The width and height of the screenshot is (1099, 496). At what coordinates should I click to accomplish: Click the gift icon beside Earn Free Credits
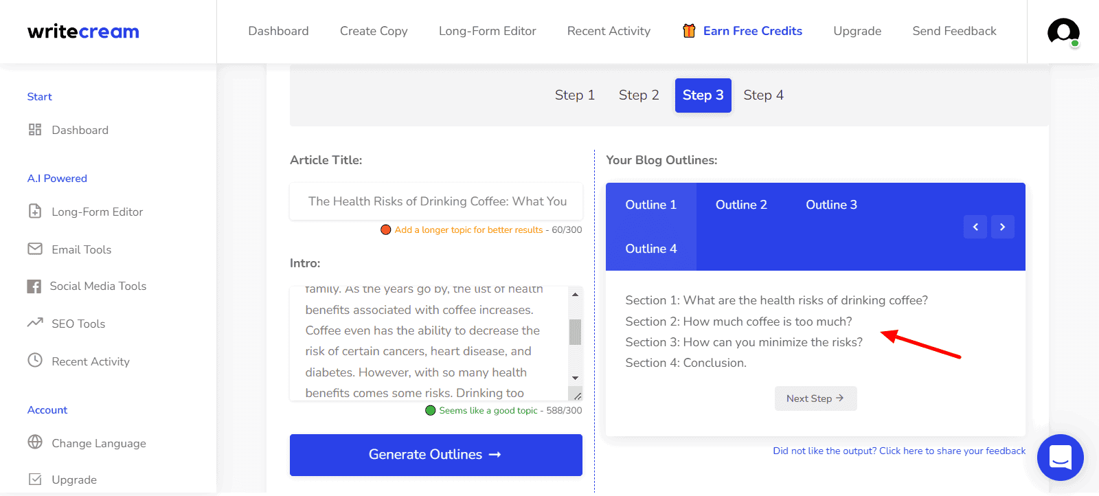click(689, 31)
